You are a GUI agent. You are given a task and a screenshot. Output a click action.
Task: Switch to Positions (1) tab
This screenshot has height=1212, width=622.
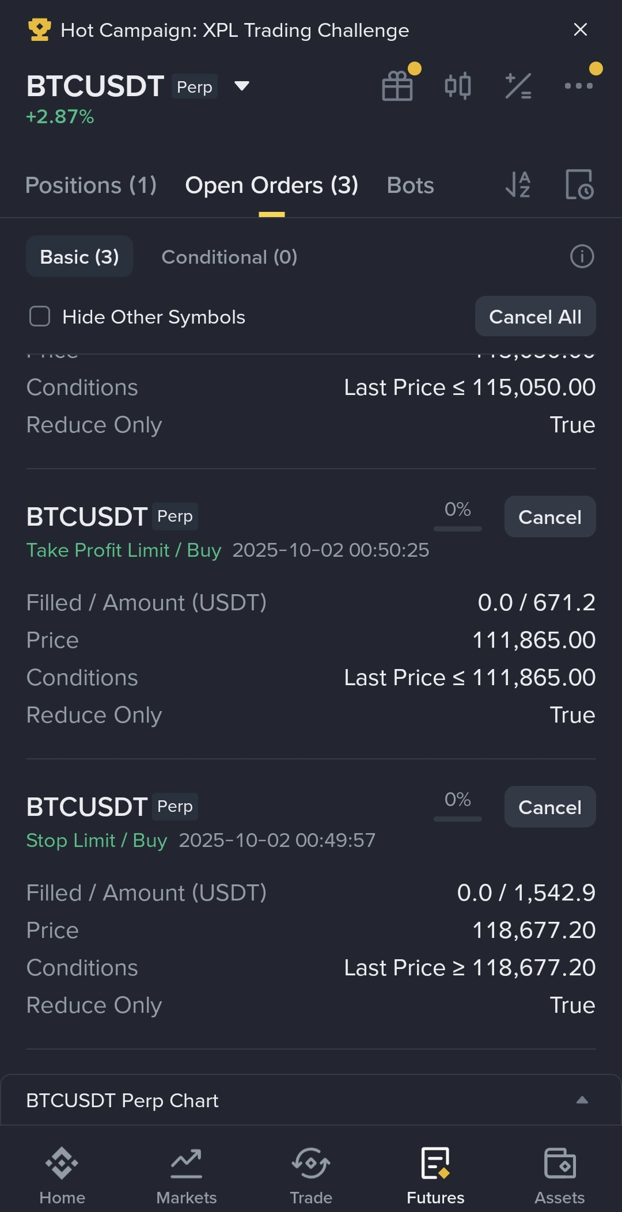point(91,185)
